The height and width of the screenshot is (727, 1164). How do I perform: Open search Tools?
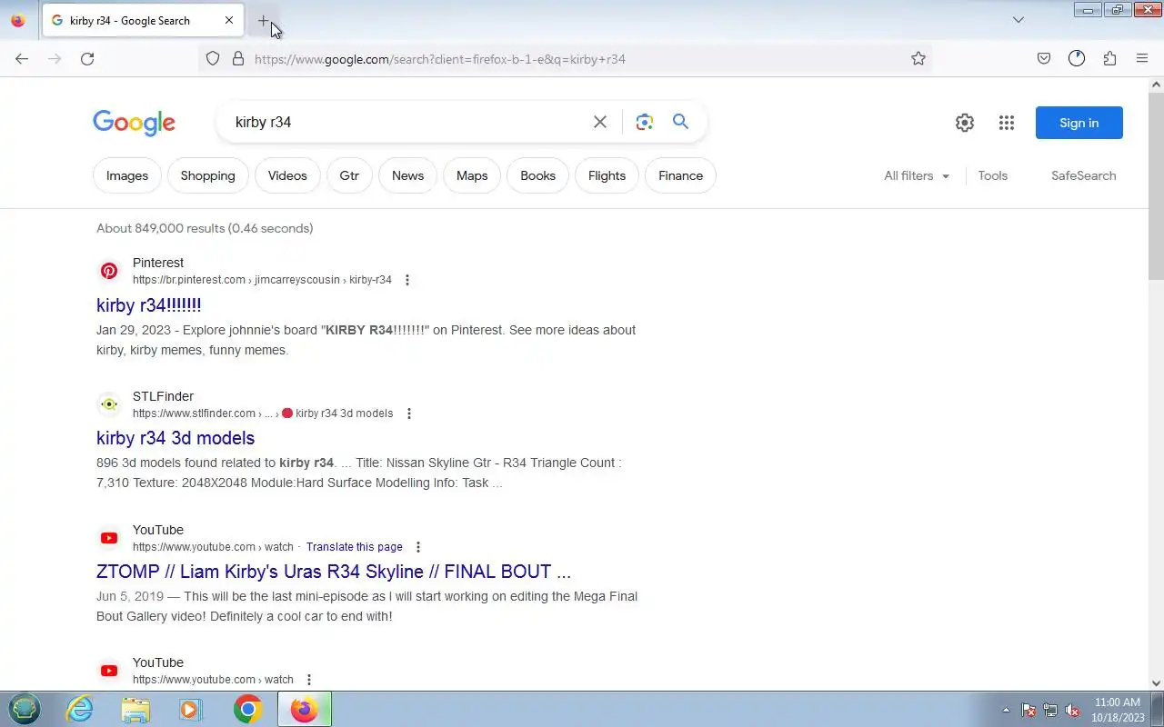click(993, 175)
